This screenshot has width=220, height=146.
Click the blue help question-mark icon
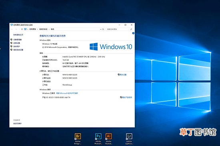133,33
